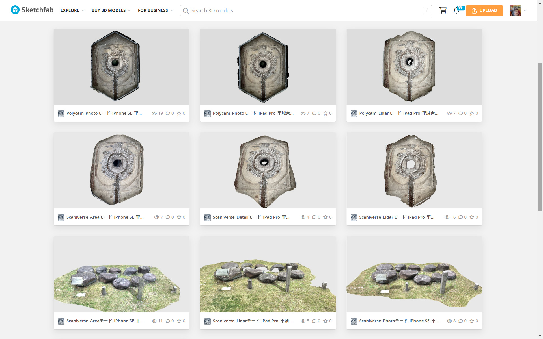The width and height of the screenshot is (543, 339).
Task: Open comments on Polycam_Photoモード_iPad Pro card
Action: 314,113
